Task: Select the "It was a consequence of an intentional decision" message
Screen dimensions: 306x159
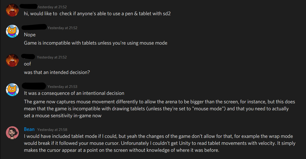Action: tap(74, 93)
